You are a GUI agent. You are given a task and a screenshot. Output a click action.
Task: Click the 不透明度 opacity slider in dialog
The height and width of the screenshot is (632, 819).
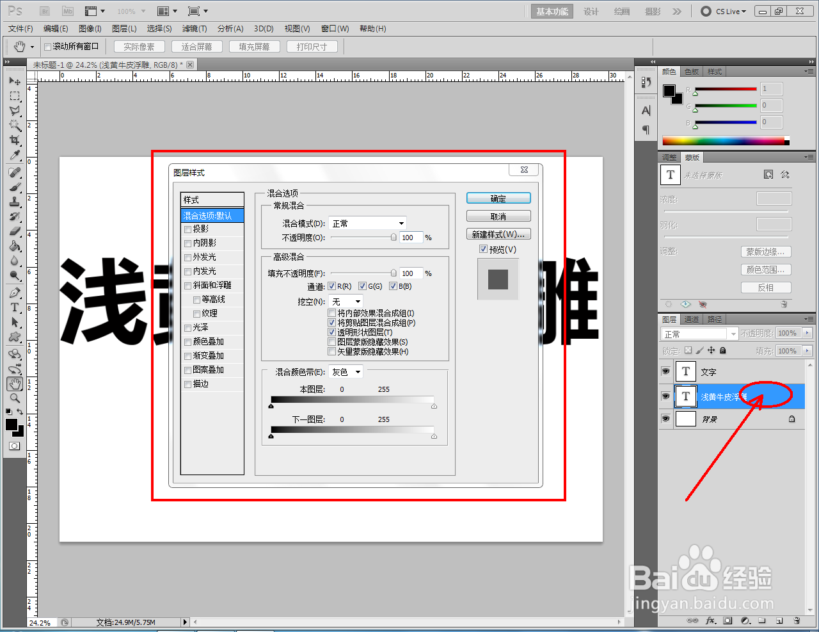coord(362,238)
